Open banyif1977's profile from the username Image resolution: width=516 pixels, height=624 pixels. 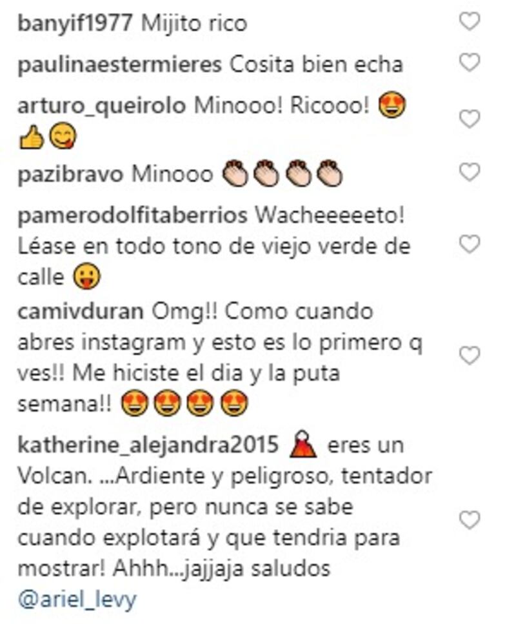(x=75, y=23)
